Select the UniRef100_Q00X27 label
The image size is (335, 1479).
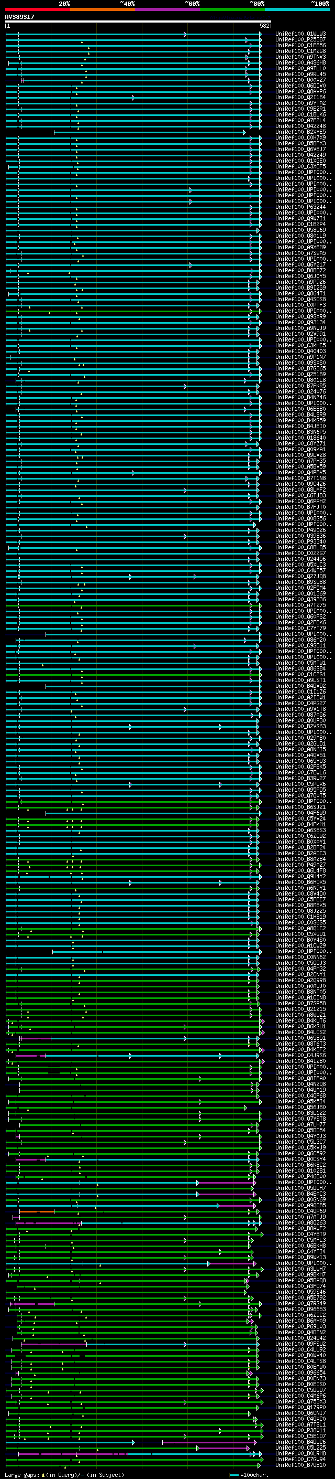click(x=300, y=80)
